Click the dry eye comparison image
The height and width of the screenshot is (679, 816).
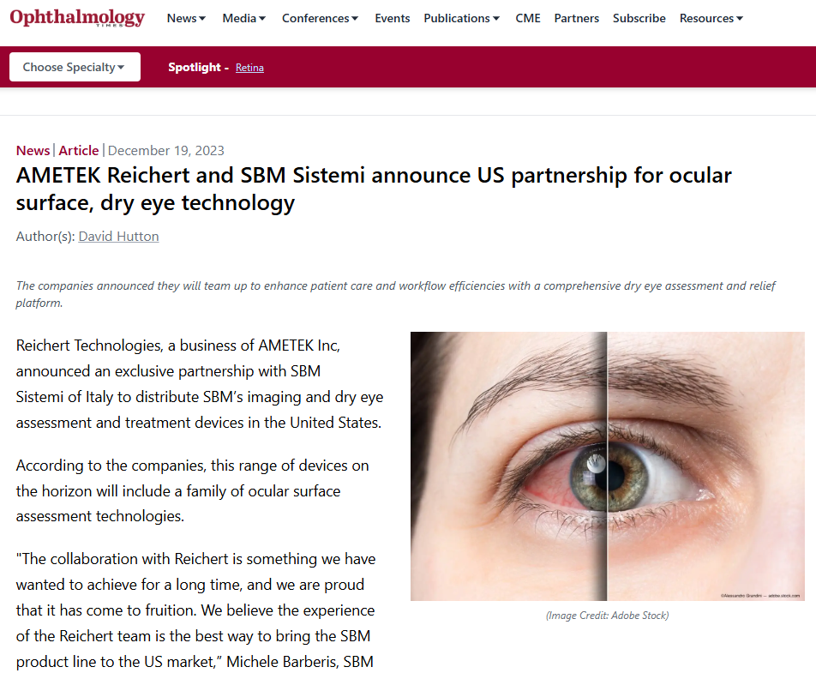point(608,466)
